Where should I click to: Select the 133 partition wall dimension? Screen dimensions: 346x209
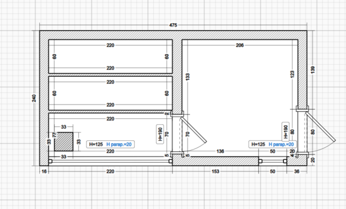pos(188,77)
